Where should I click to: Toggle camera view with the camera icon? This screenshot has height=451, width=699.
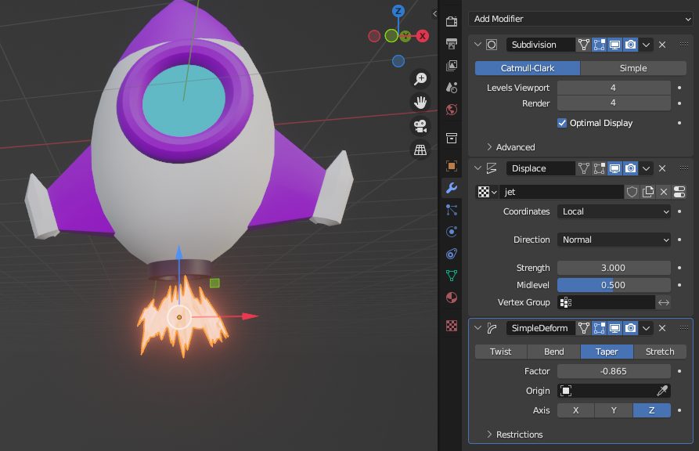(x=420, y=126)
